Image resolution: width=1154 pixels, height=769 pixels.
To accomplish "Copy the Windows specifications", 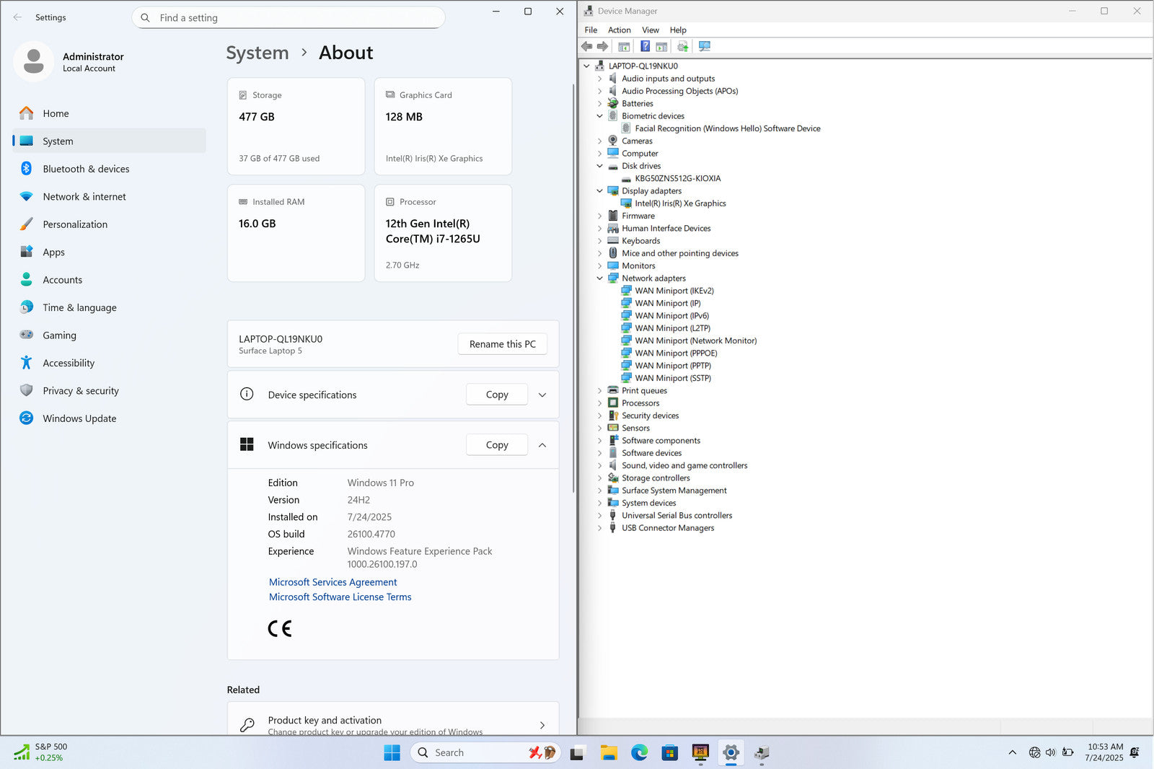I will coord(497,445).
